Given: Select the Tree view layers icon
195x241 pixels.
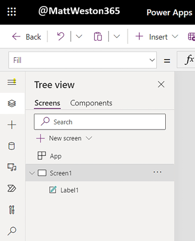Looking at the screenshot, I should [12, 104].
